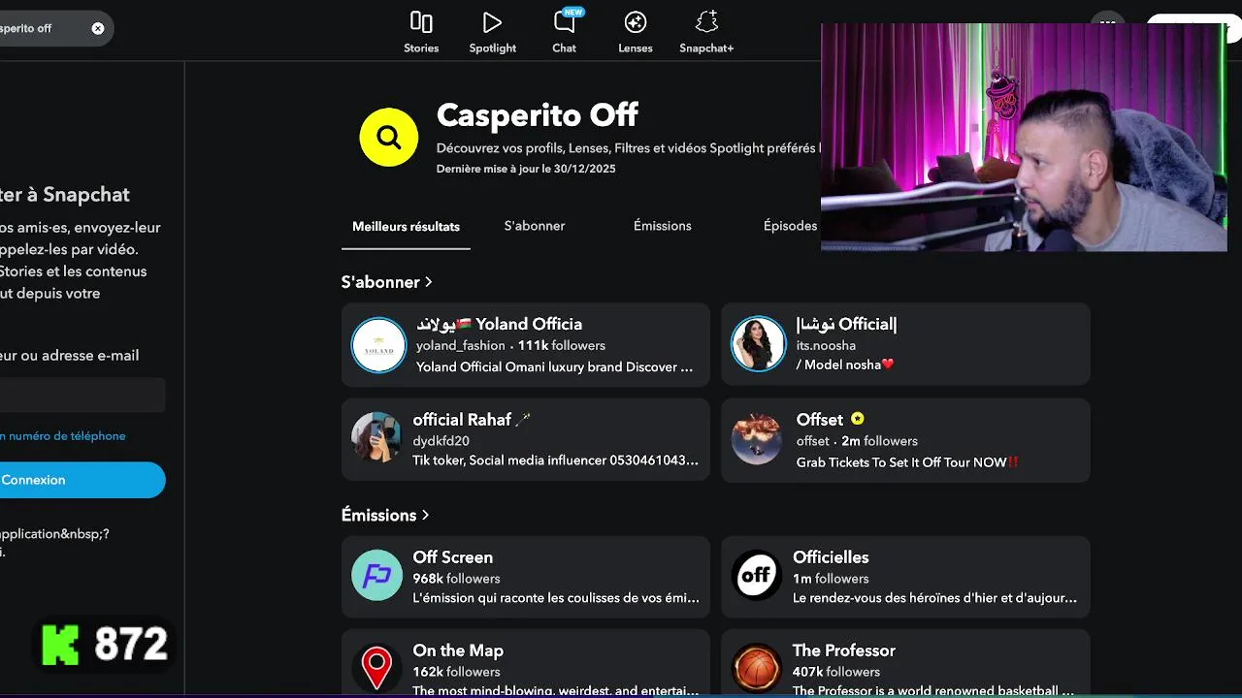Clear the search term with the X icon
Image resolution: width=1242 pixels, height=698 pixels.
98,28
